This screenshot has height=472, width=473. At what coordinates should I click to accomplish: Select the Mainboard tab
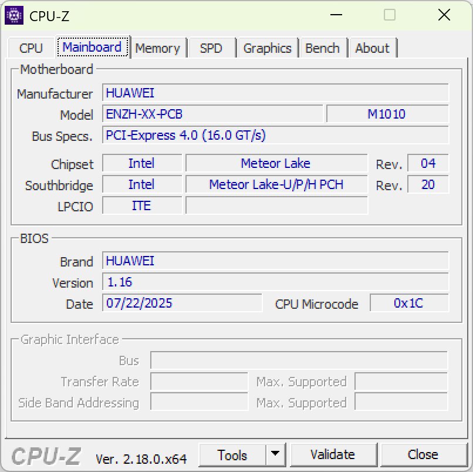[x=92, y=47]
